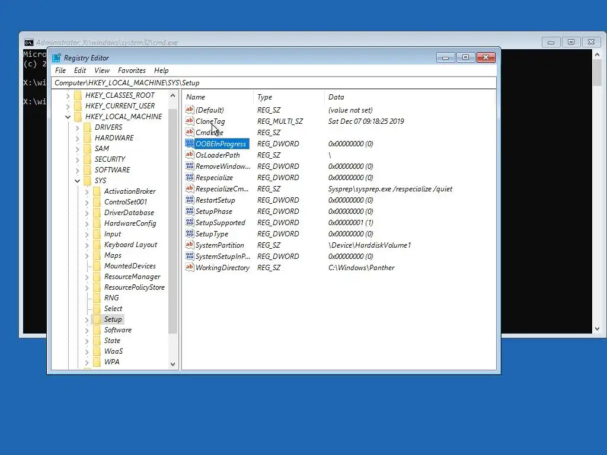Expand the ActivationBroker key
607x455 pixels.
(x=87, y=191)
